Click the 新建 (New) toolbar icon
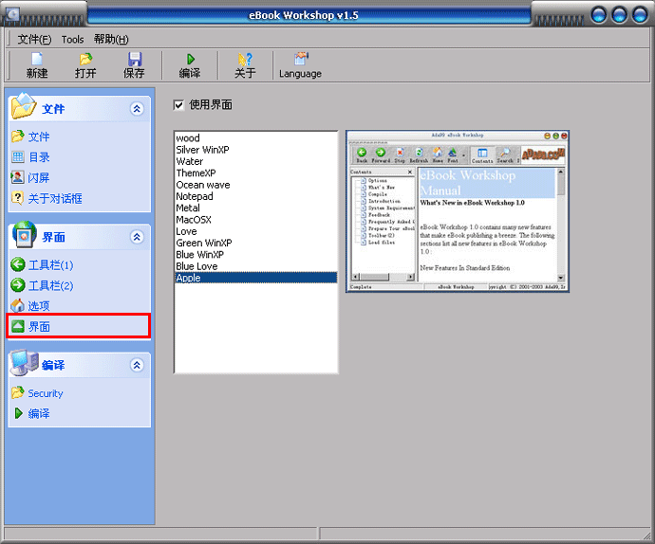This screenshot has height=544, width=655. pyautogui.click(x=37, y=60)
